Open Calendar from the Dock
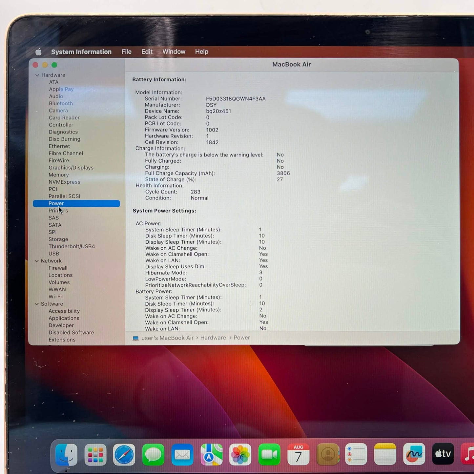Image resolution: width=474 pixels, height=474 pixels. [x=298, y=454]
